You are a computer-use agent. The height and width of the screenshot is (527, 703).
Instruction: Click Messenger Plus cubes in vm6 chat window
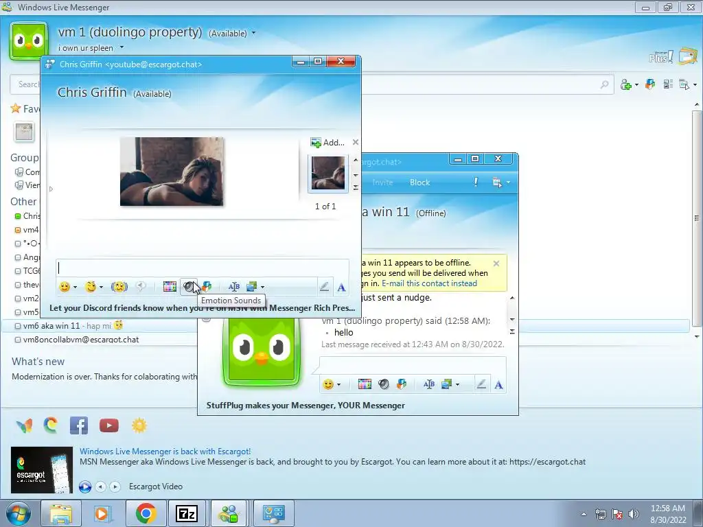(402, 384)
